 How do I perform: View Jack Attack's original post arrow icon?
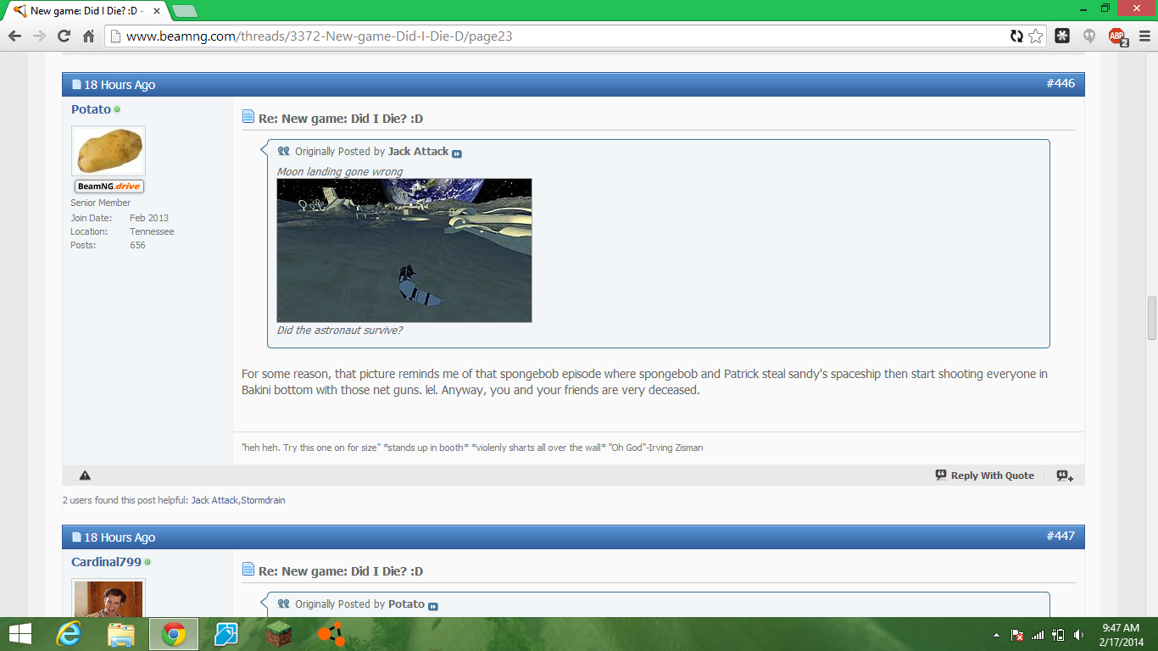(x=457, y=153)
